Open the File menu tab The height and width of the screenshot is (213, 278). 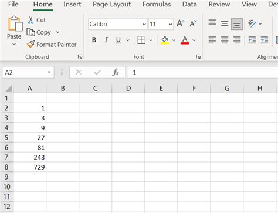click(13, 4)
